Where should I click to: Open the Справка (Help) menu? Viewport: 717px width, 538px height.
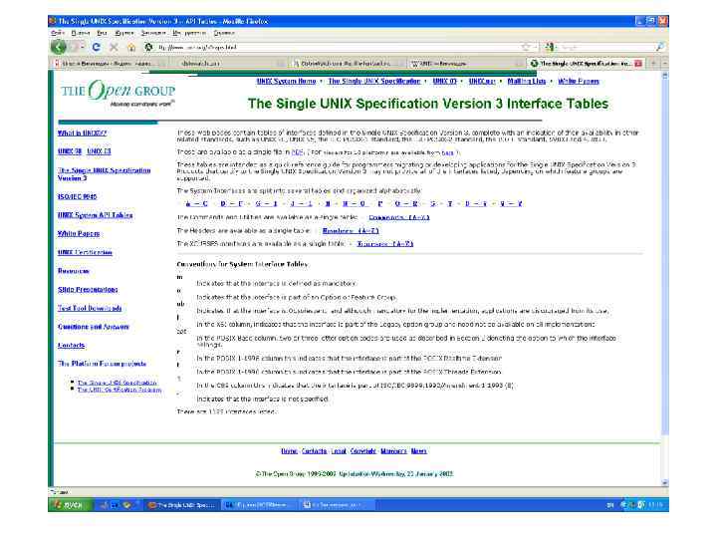point(224,33)
